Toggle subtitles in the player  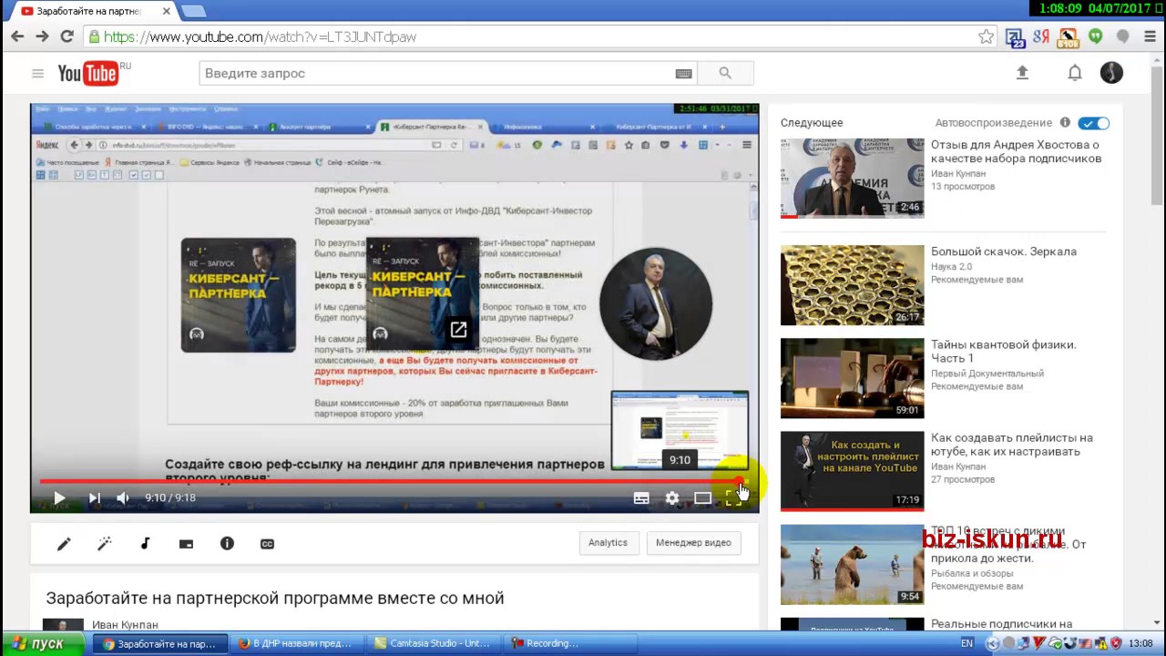[x=641, y=497]
